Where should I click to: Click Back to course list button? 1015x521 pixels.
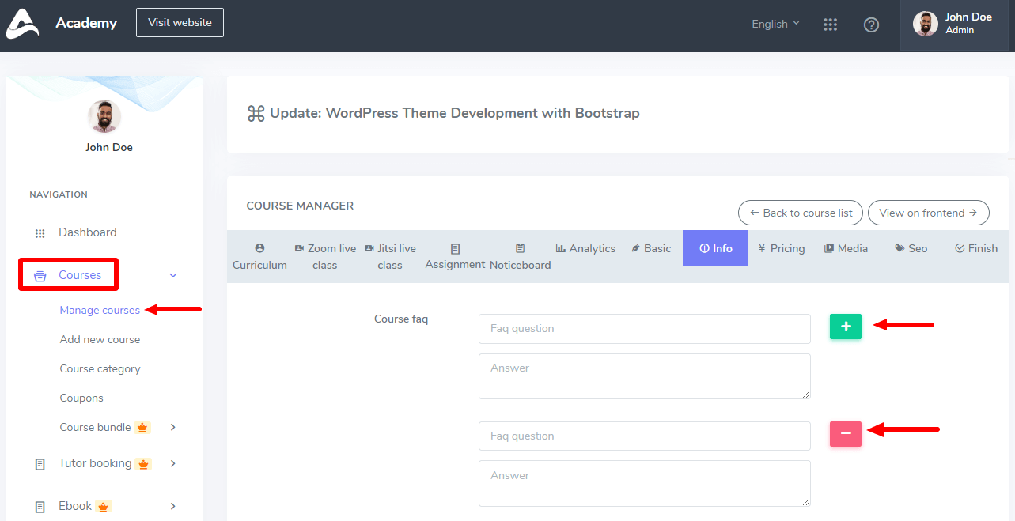pyautogui.click(x=800, y=213)
